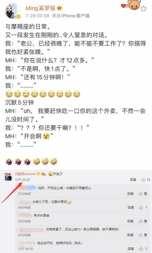Like the comment posted 今天 04:45
152x253 pixels.
coord(143,249)
